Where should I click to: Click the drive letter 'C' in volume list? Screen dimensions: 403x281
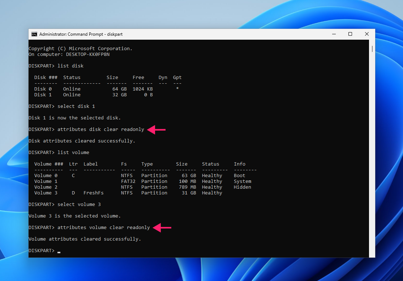[x=73, y=176]
